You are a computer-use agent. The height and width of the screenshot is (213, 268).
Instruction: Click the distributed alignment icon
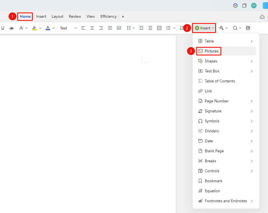point(119,28)
